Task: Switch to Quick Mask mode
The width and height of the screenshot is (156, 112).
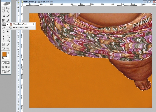Action: point(8,63)
